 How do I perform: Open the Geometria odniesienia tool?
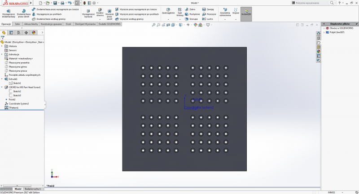click(x=225, y=13)
